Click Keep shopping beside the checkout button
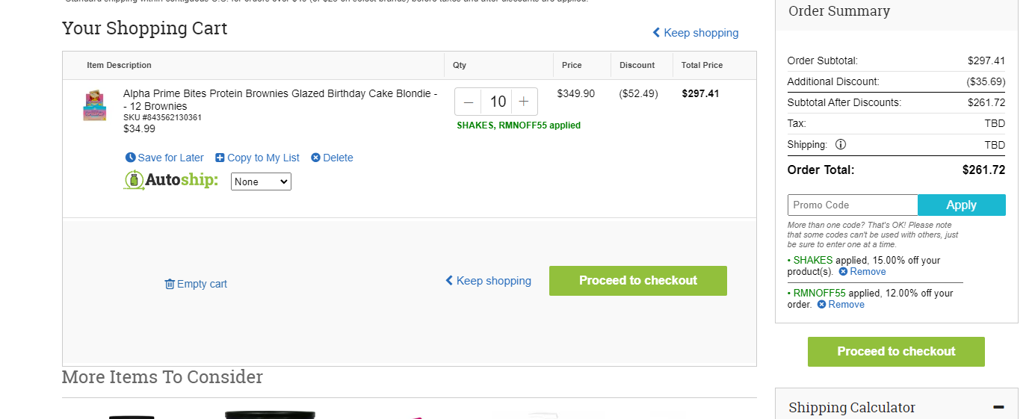Image resolution: width=1035 pixels, height=419 pixels. 488,281
